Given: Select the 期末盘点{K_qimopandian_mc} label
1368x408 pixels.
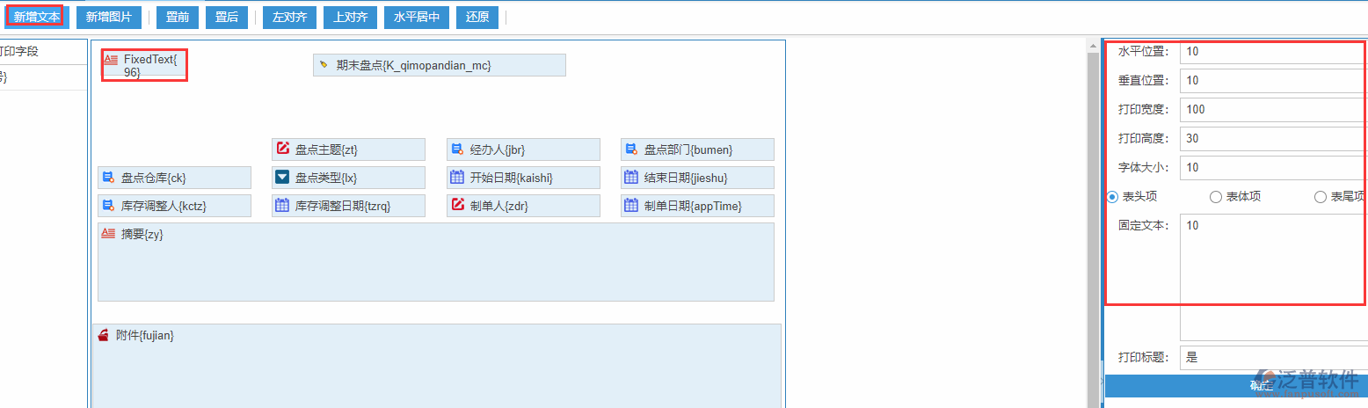Looking at the screenshot, I should coord(414,65).
